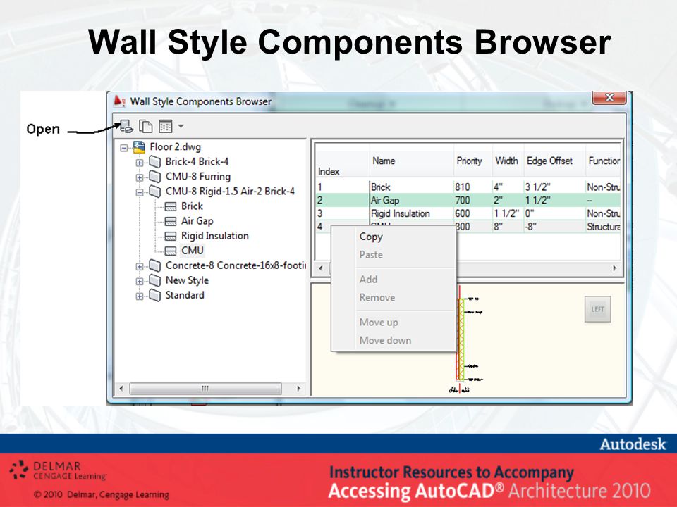Click the Rigid Insulation component icon
677x507 pixels.
pos(171,237)
